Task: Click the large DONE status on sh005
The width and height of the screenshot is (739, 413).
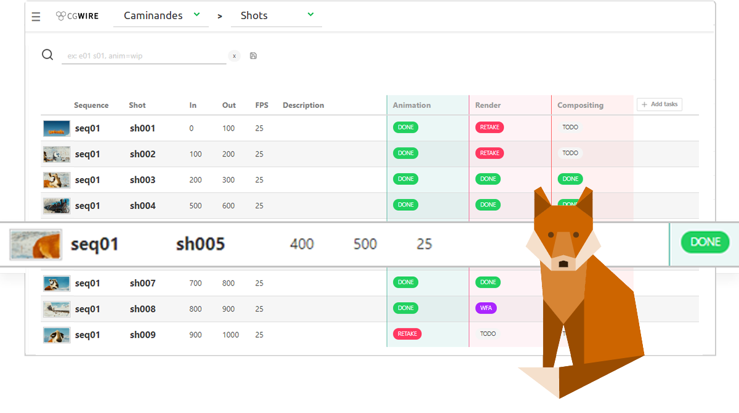Action: coord(705,242)
